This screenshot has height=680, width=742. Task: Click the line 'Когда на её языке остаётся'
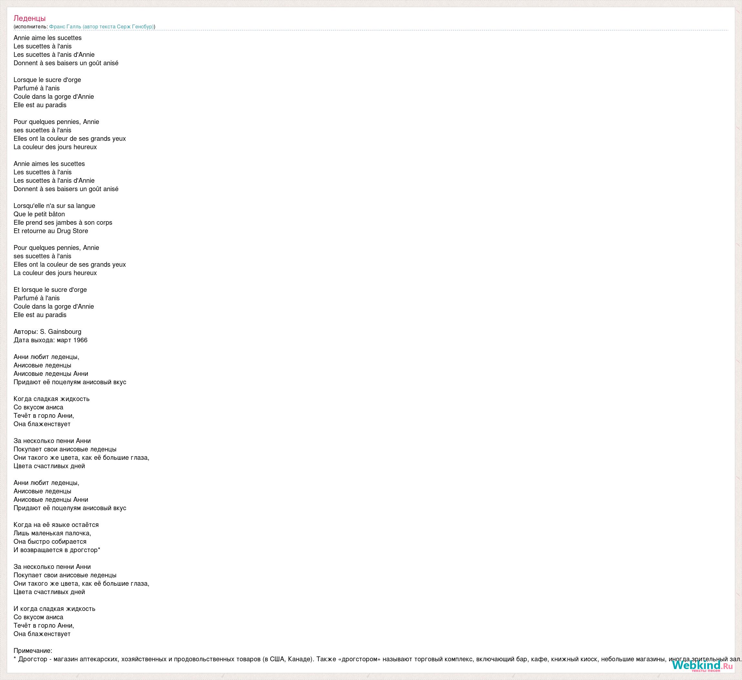[x=56, y=525]
